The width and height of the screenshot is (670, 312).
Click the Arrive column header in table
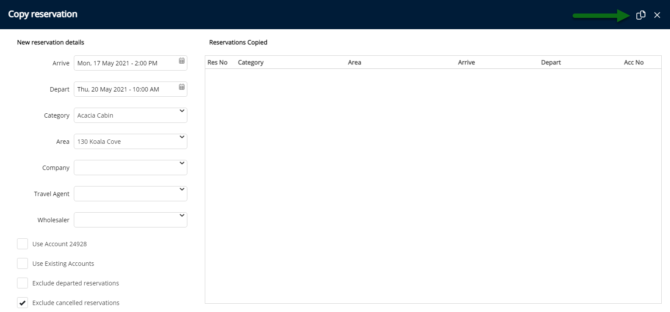point(466,62)
